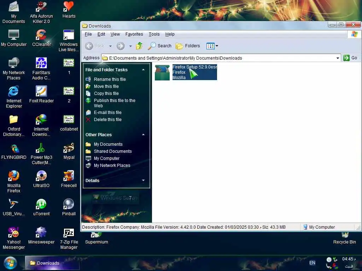Select My Network Places desktop icon

click(14, 69)
